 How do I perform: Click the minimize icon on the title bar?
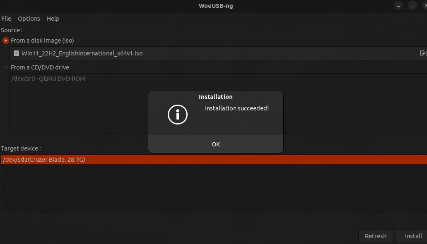(398, 5)
